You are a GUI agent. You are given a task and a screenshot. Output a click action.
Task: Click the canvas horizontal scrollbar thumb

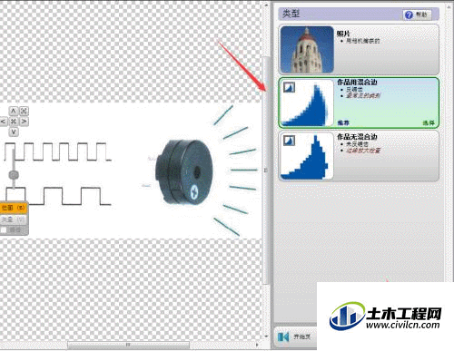pos(128,345)
